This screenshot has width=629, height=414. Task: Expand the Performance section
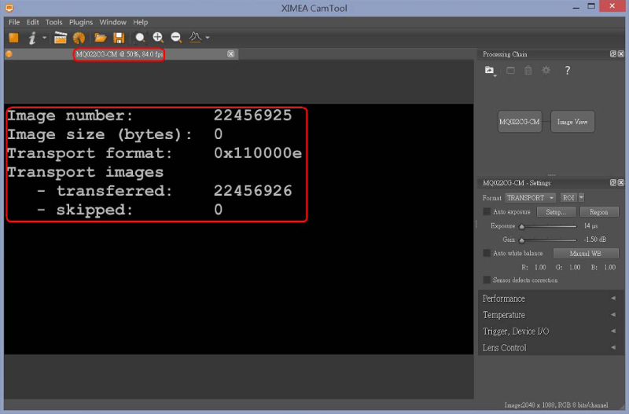[x=550, y=299]
